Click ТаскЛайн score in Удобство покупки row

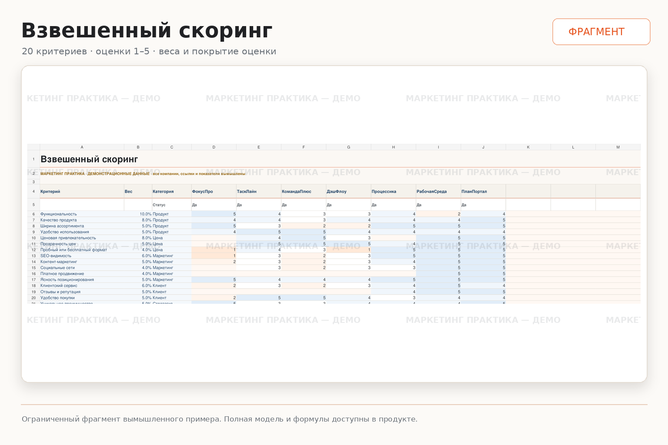coord(259,298)
